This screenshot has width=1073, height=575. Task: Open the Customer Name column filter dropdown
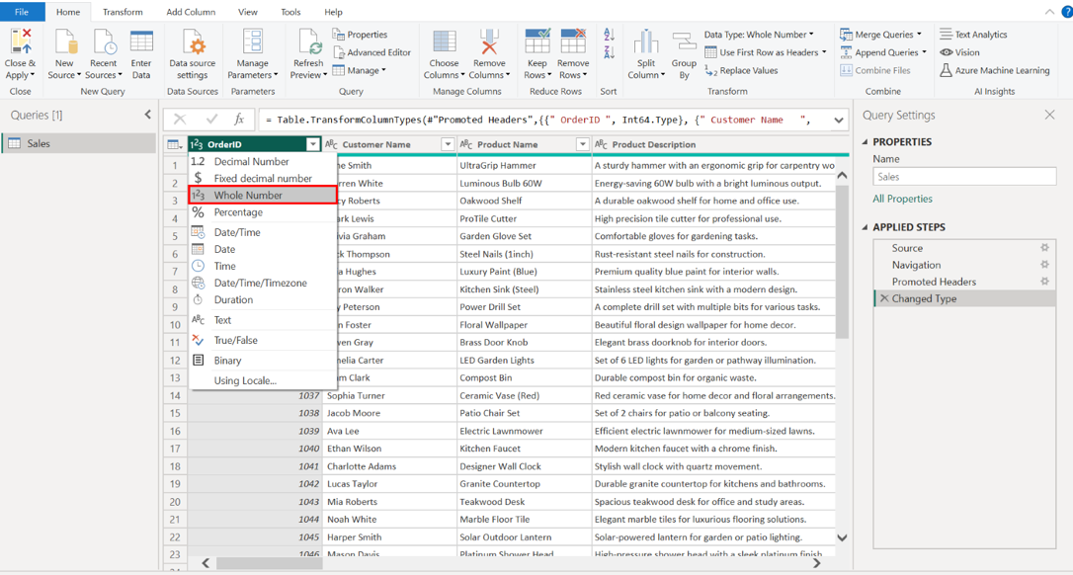click(x=448, y=144)
